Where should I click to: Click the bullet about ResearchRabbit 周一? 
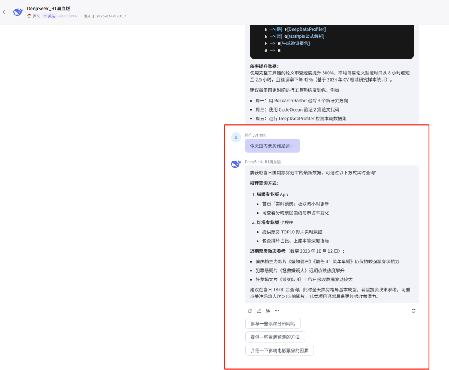[301, 101]
